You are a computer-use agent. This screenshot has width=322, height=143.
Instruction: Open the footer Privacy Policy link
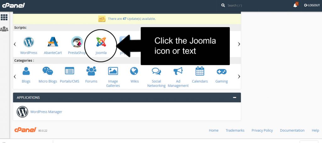point(262,130)
